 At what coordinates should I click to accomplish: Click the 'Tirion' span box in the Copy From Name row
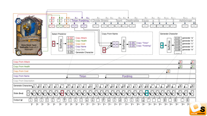point(83,76)
